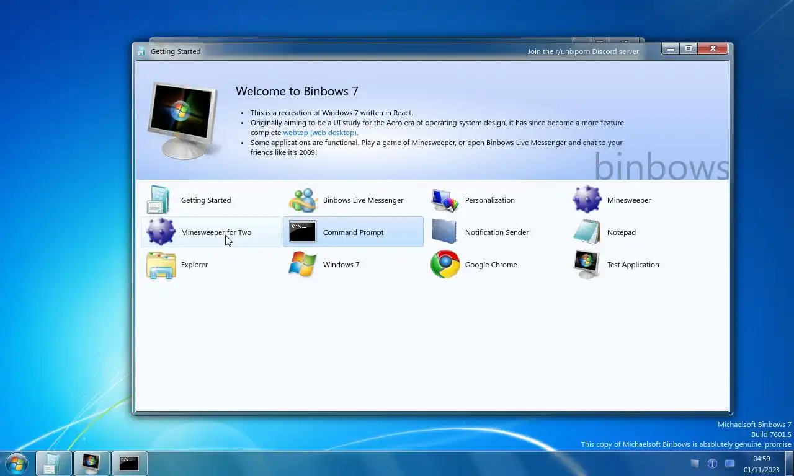The height and width of the screenshot is (476, 794).
Task: Click the Start orb on the taskbar
Action: tap(16, 464)
